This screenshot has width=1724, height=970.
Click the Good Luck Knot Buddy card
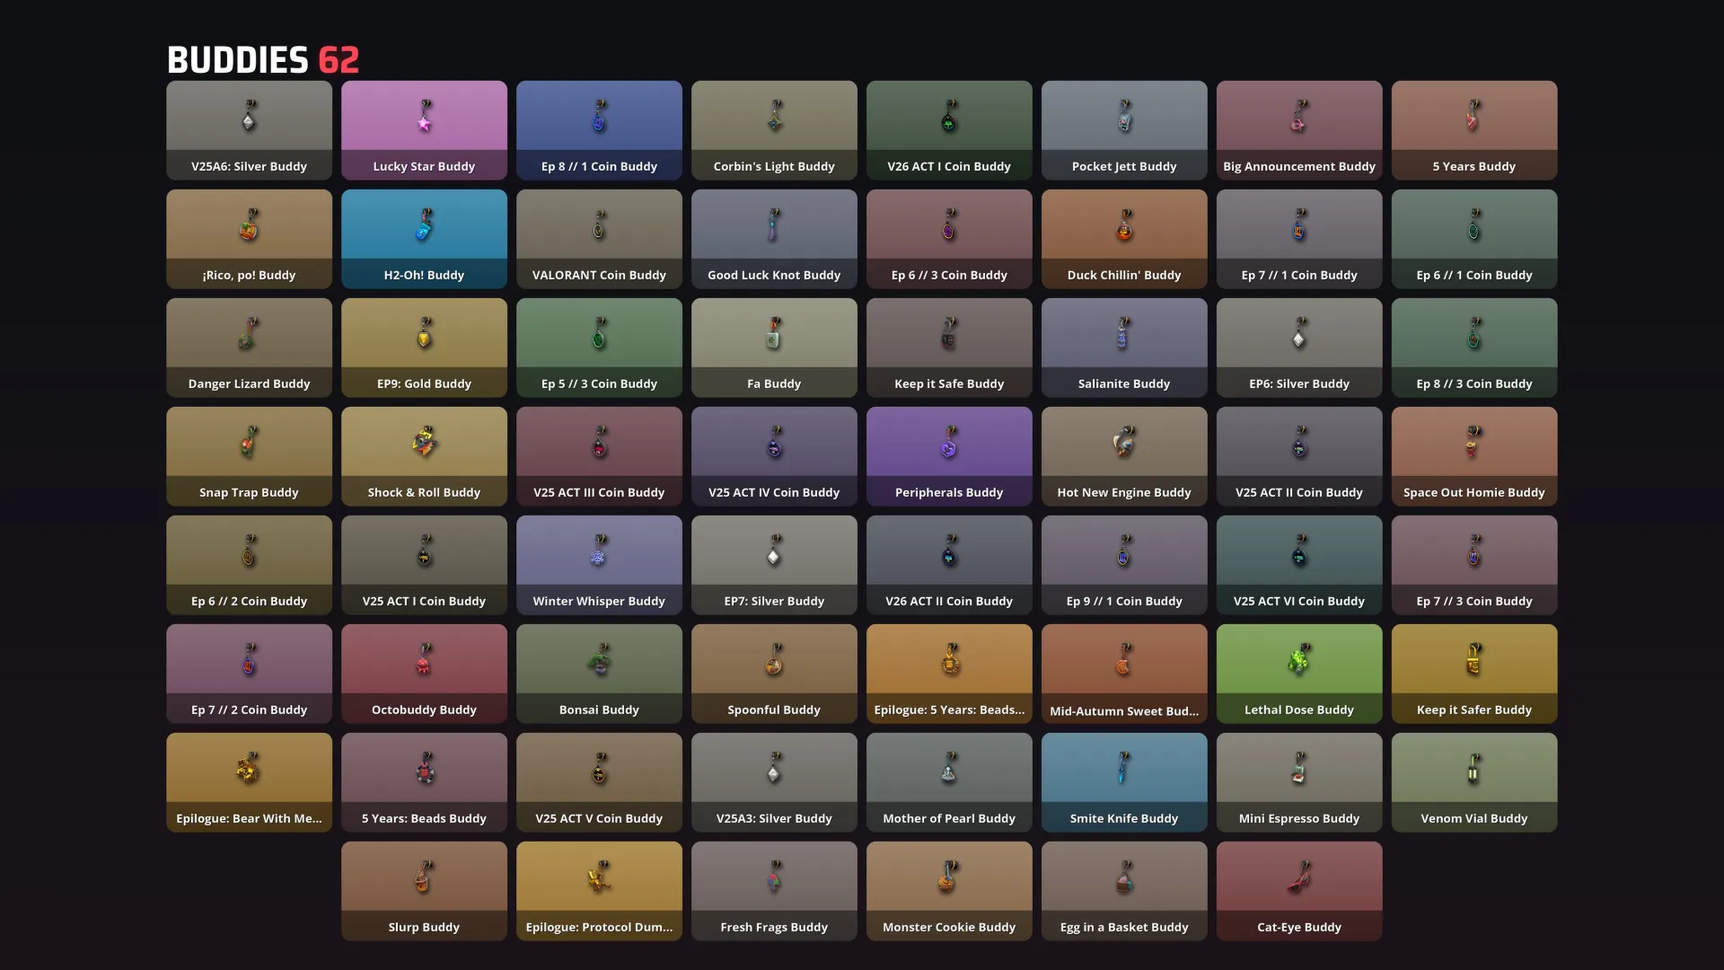774,239
